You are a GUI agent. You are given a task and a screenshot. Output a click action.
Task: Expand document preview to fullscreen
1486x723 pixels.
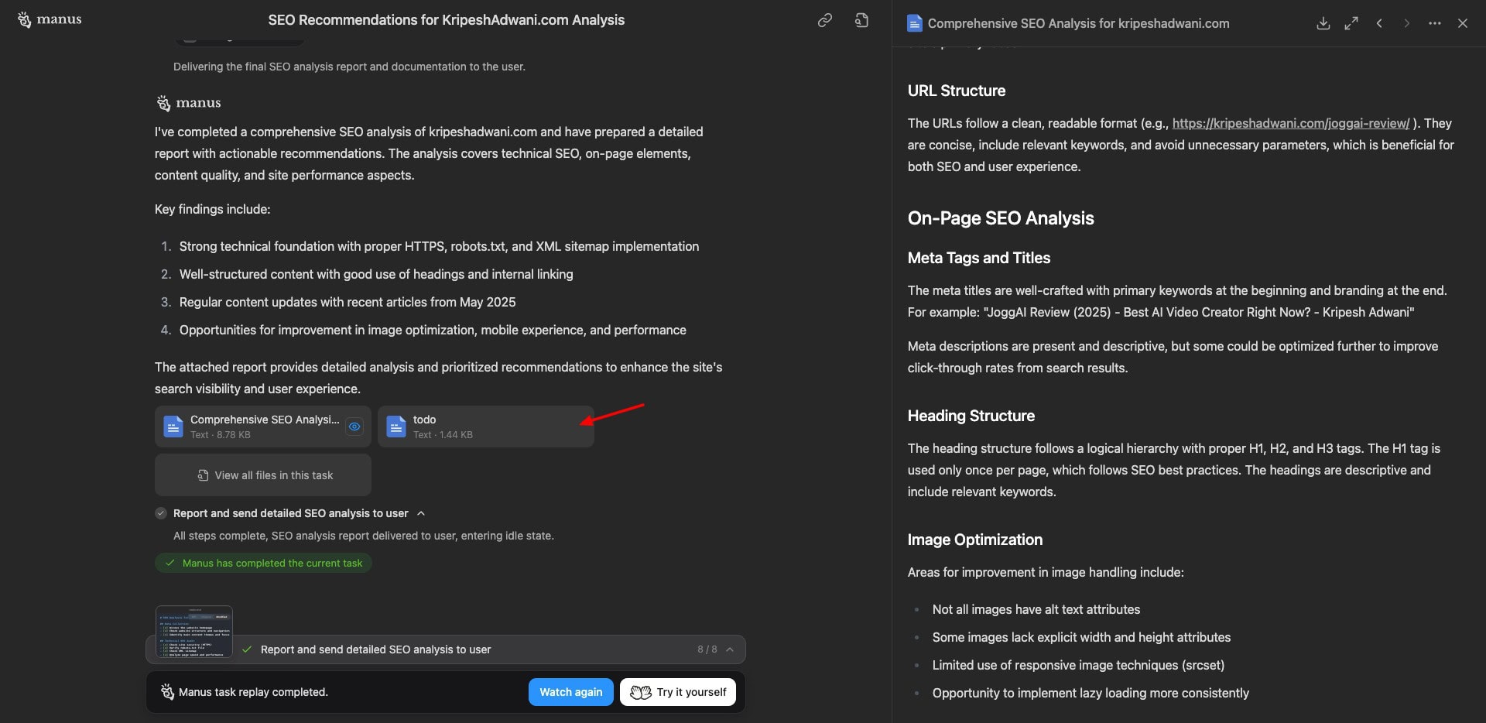coord(1351,23)
